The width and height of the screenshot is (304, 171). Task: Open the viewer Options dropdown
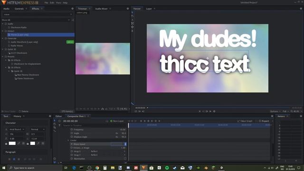pos(275,111)
